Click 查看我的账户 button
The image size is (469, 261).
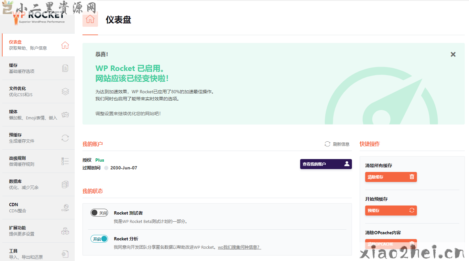point(326,164)
